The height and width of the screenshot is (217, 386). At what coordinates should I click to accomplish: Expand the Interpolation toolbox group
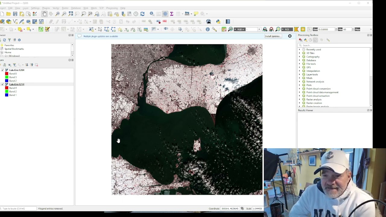coord(299,71)
